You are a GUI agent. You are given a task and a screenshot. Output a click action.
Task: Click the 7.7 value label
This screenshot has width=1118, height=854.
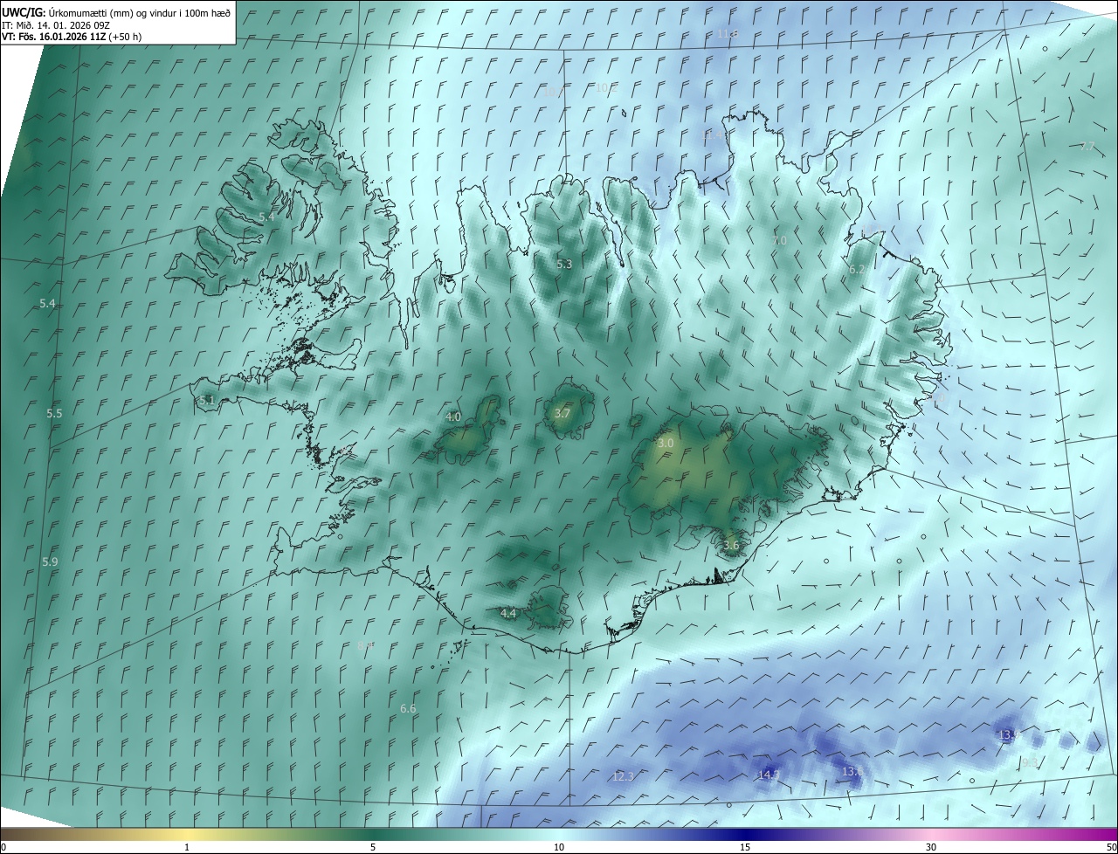(x=1087, y=146)
